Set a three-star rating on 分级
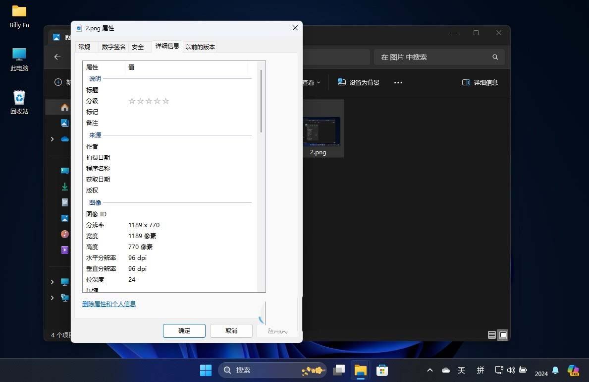The image size is (589, 382). pyautogui.click(x=149, y=101)
